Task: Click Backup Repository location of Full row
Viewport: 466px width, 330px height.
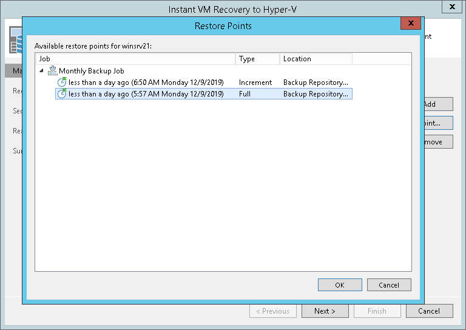Action: 316,94
